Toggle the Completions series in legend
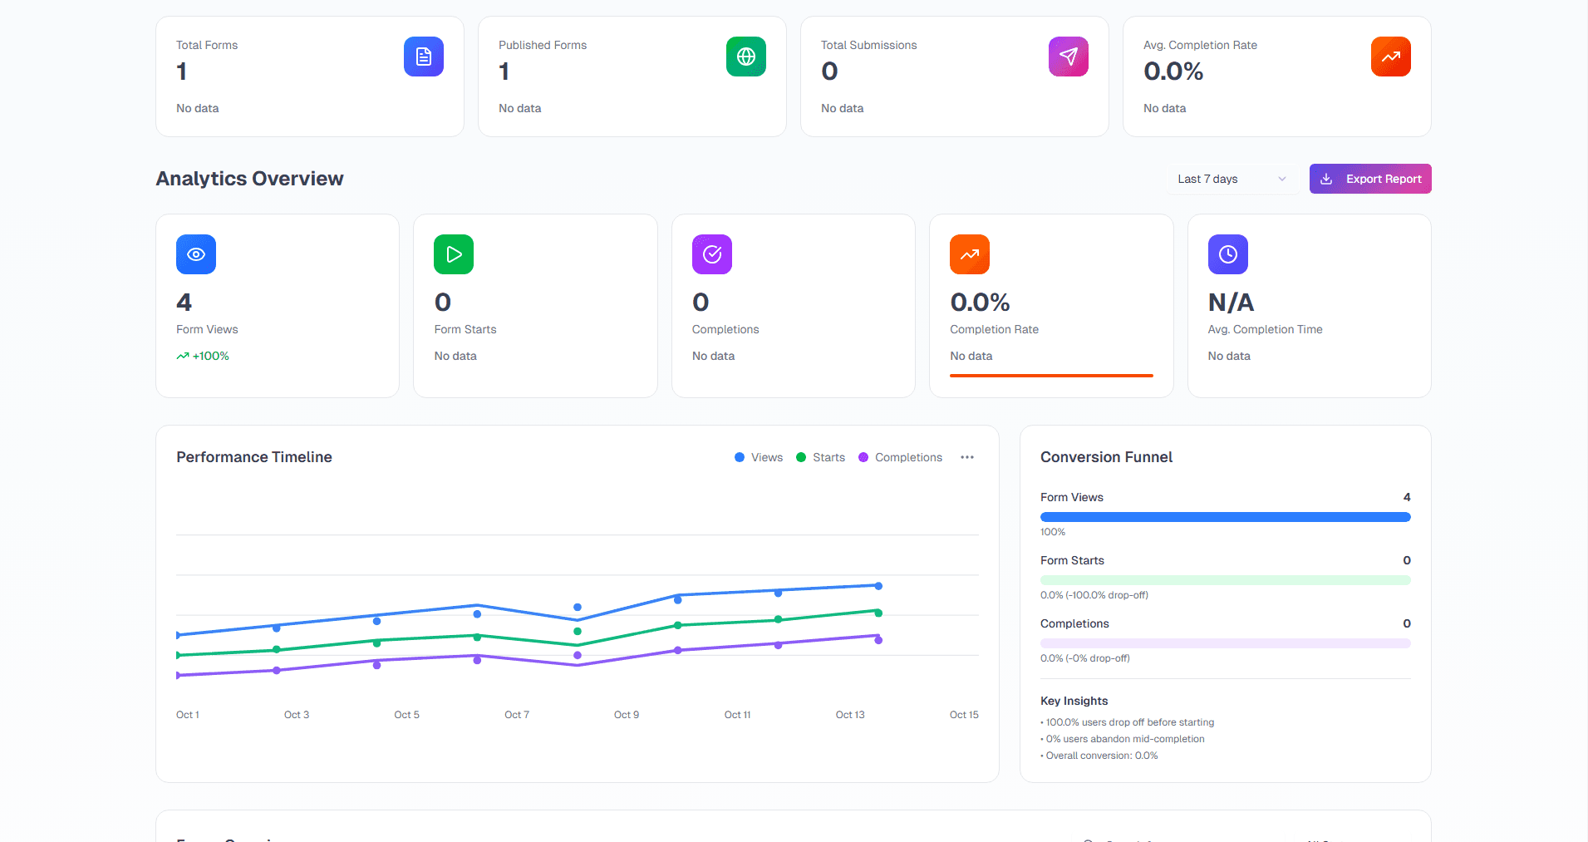 pyautogui.click(x=900, y=457)
